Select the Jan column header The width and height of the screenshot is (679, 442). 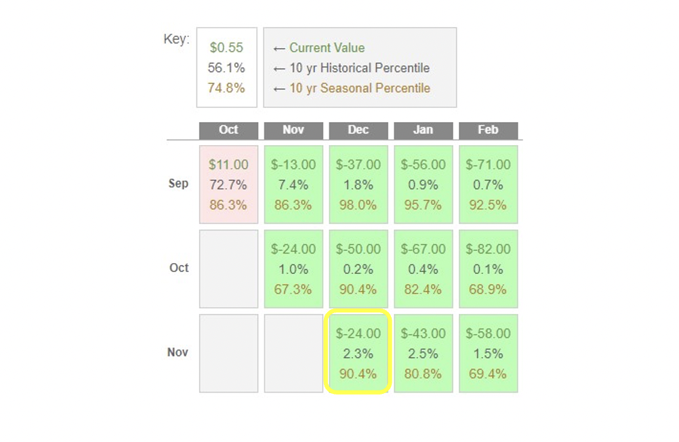point(424,130)
